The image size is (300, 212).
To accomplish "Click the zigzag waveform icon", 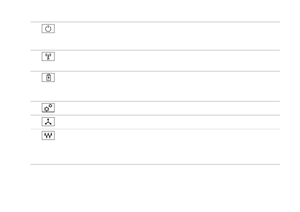I will (x=48, y=135).
